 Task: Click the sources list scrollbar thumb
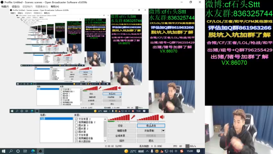(105, 129)
